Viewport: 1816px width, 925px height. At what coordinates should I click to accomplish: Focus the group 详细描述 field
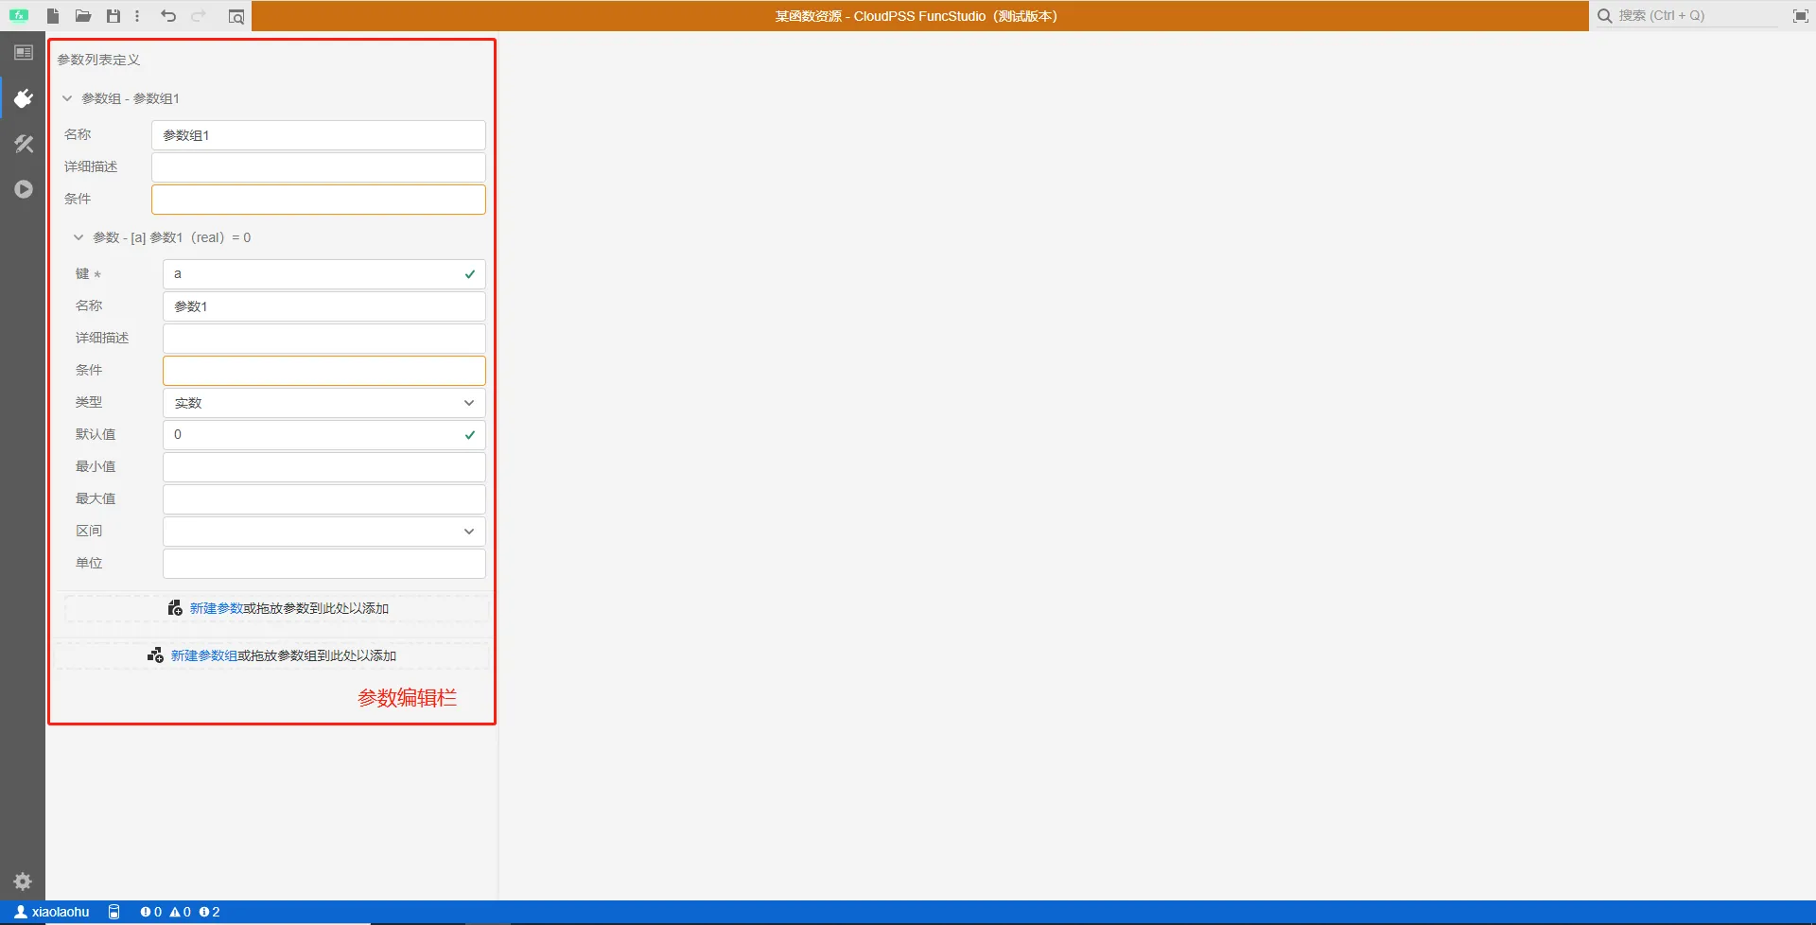319,167
